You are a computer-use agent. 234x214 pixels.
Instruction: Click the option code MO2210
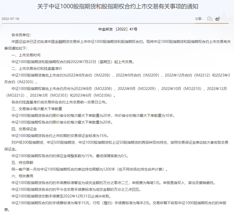(x=193, y=89)
